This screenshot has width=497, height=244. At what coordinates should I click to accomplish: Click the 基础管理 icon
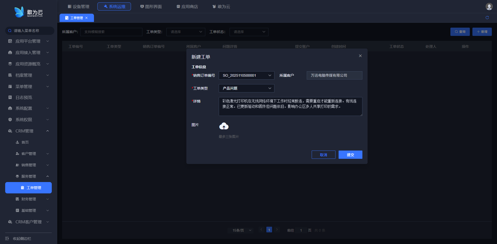[17, 210]
